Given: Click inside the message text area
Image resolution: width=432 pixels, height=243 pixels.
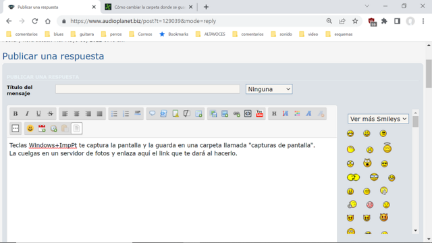Looking at the screenshot, I should point(172,190).
